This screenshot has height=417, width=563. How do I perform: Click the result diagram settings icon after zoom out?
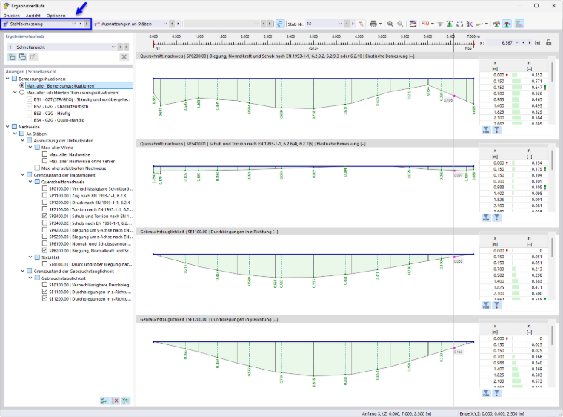coord(413,24)
